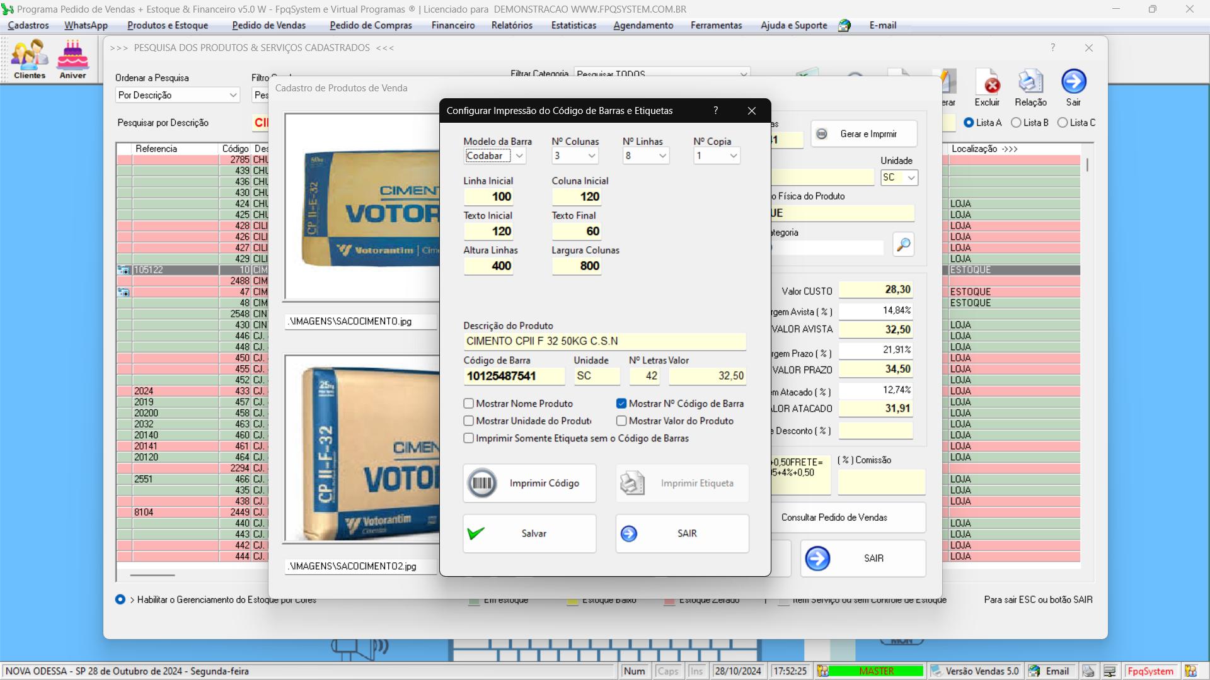Click the printer icon on Imprimir Etiqueta

[632, 483]
